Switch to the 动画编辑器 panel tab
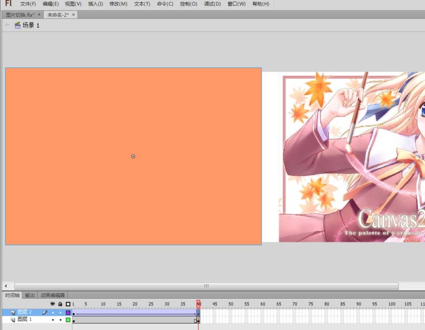425x330 pixels. [52, 295]
